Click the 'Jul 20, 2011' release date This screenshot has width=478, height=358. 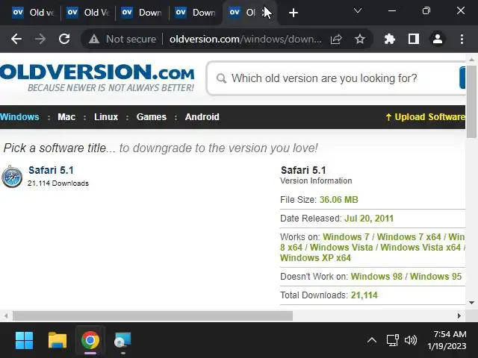[x=369, y=219]
